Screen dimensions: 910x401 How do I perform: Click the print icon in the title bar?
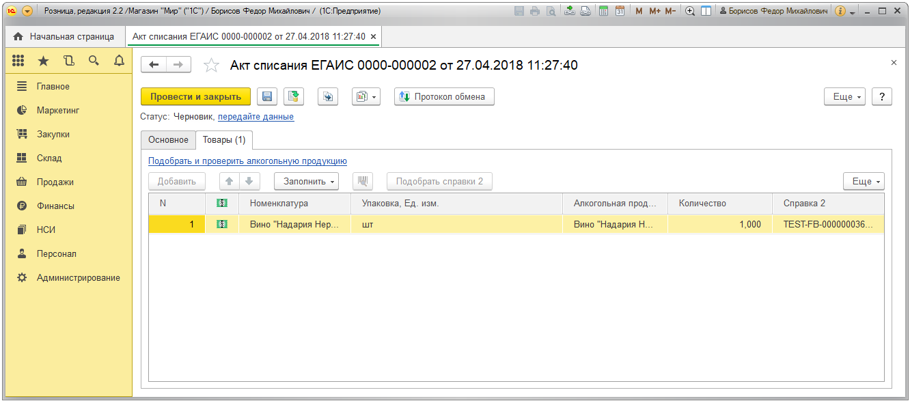(x=535, y=11)
